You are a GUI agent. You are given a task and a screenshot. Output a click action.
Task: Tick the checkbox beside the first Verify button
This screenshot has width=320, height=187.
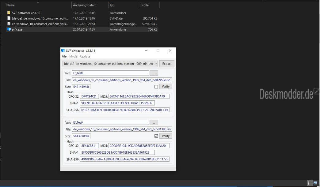tap(156, 87)
